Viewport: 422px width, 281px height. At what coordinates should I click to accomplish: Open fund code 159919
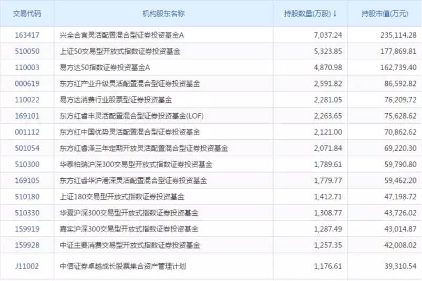coord(27,229)
